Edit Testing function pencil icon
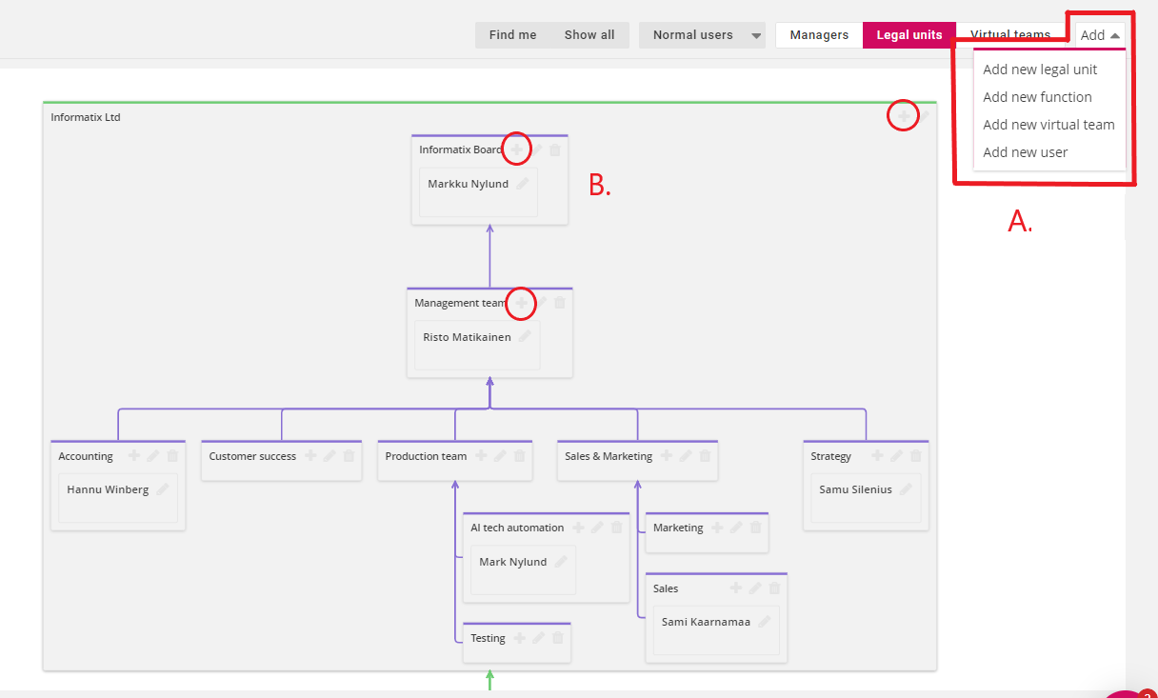This screenshot has height=698, width=1158. pos(538,638)
